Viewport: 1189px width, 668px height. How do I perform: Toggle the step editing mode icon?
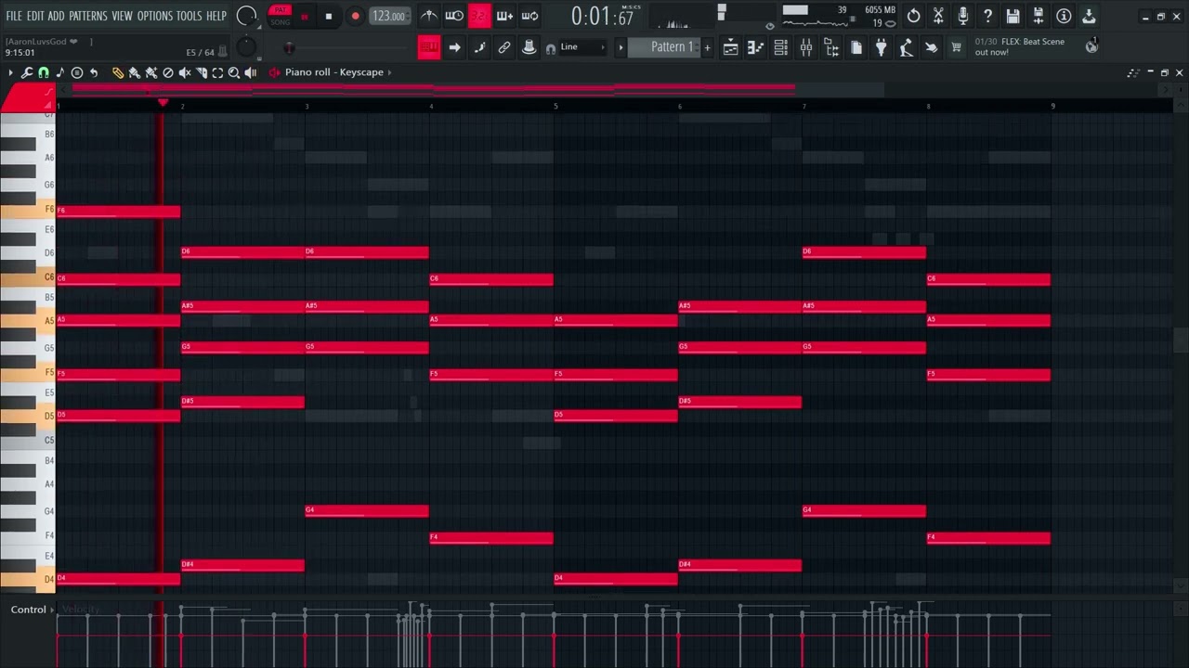pos(479,47)
